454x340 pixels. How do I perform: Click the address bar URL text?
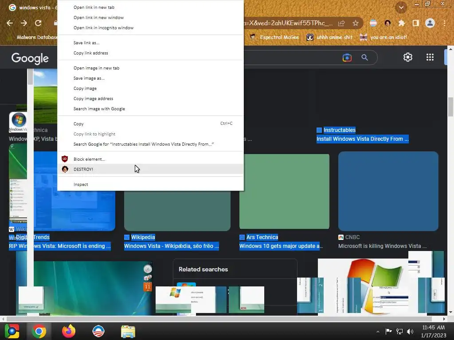pos(288,23)
